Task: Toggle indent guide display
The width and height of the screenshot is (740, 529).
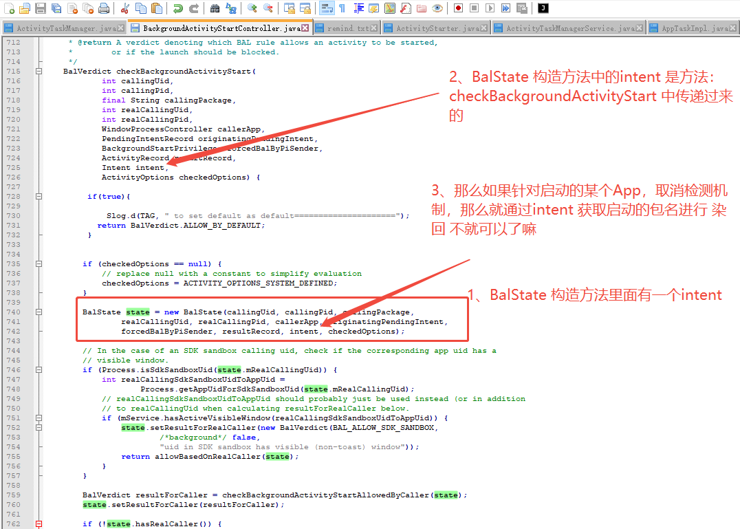Action: 358,8
